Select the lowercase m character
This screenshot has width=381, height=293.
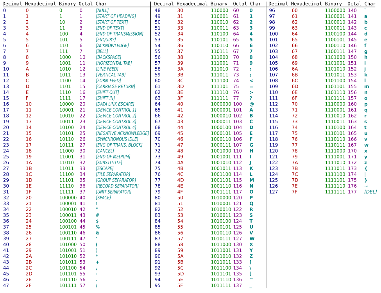[x=367, y=87]
